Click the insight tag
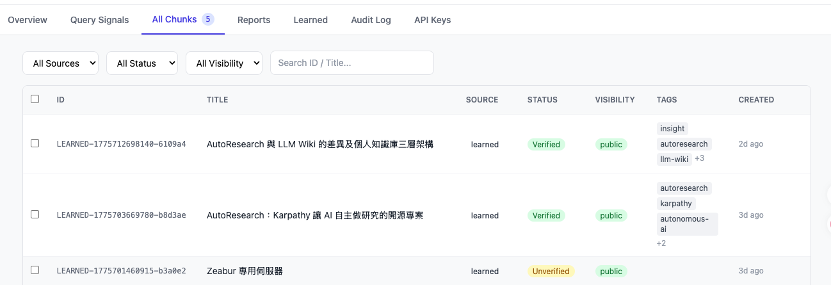This screenshot has width=831, height=285. tap(672, 129)
